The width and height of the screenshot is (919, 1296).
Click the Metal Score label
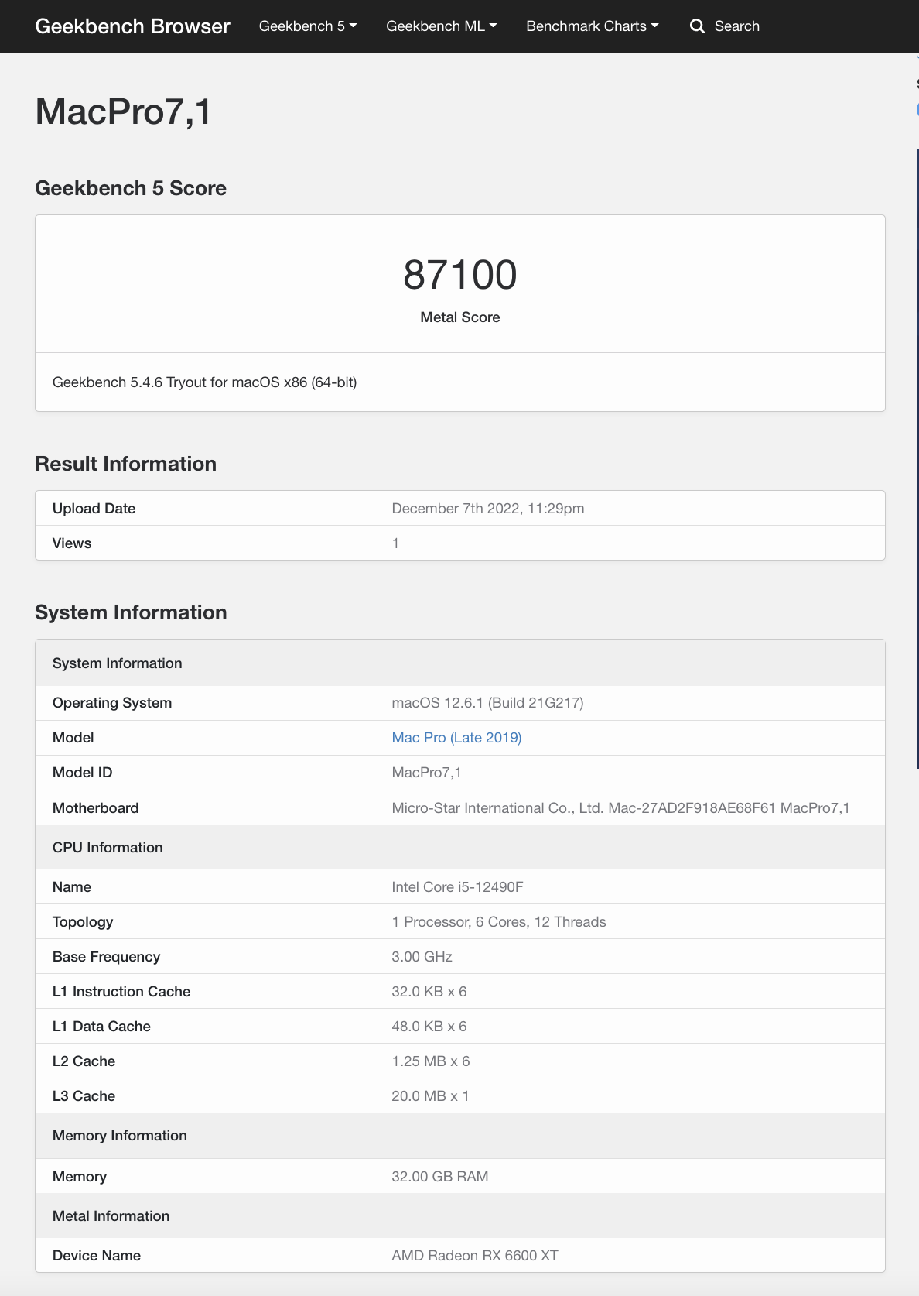click(x=460, y=317)
